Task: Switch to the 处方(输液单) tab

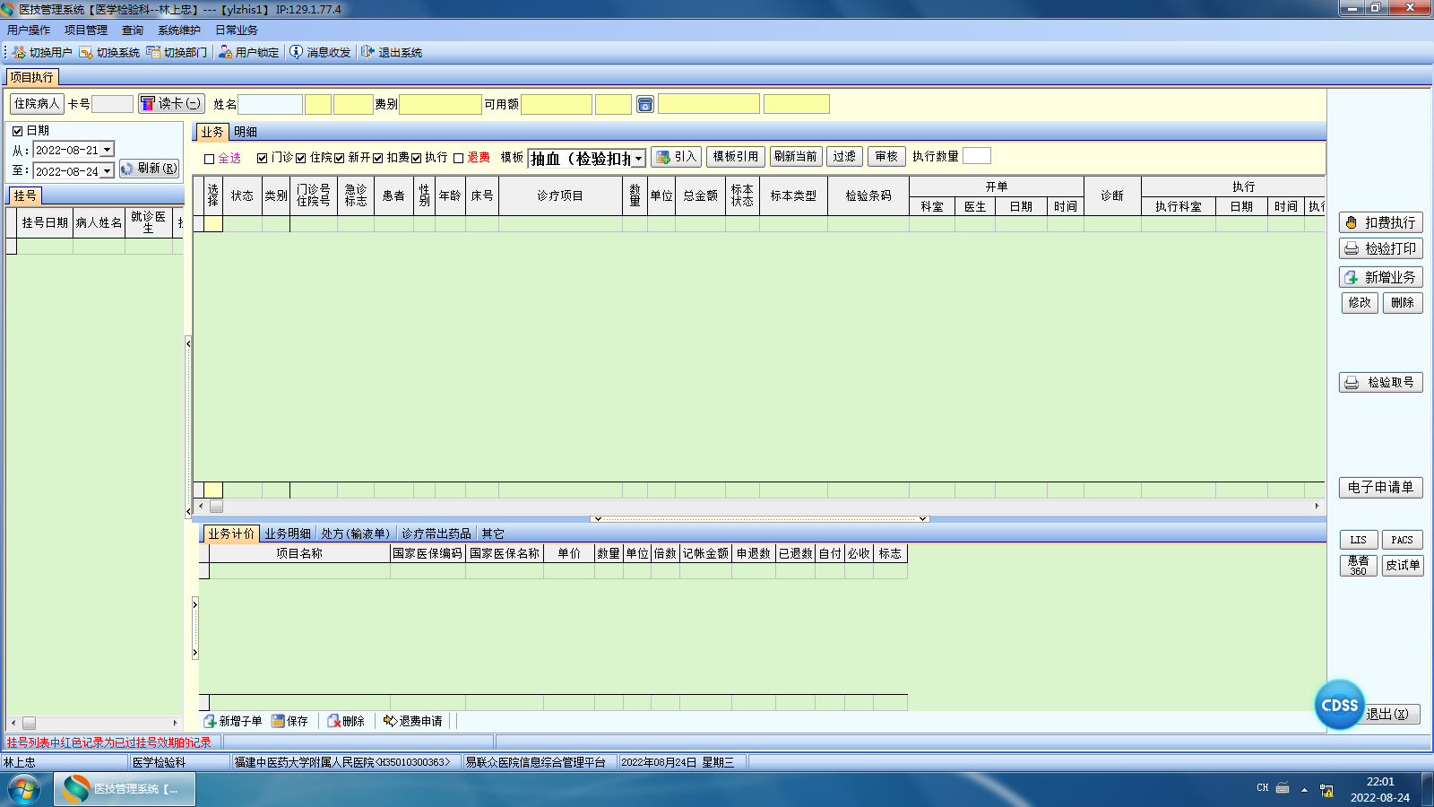Action: (356, 534)
